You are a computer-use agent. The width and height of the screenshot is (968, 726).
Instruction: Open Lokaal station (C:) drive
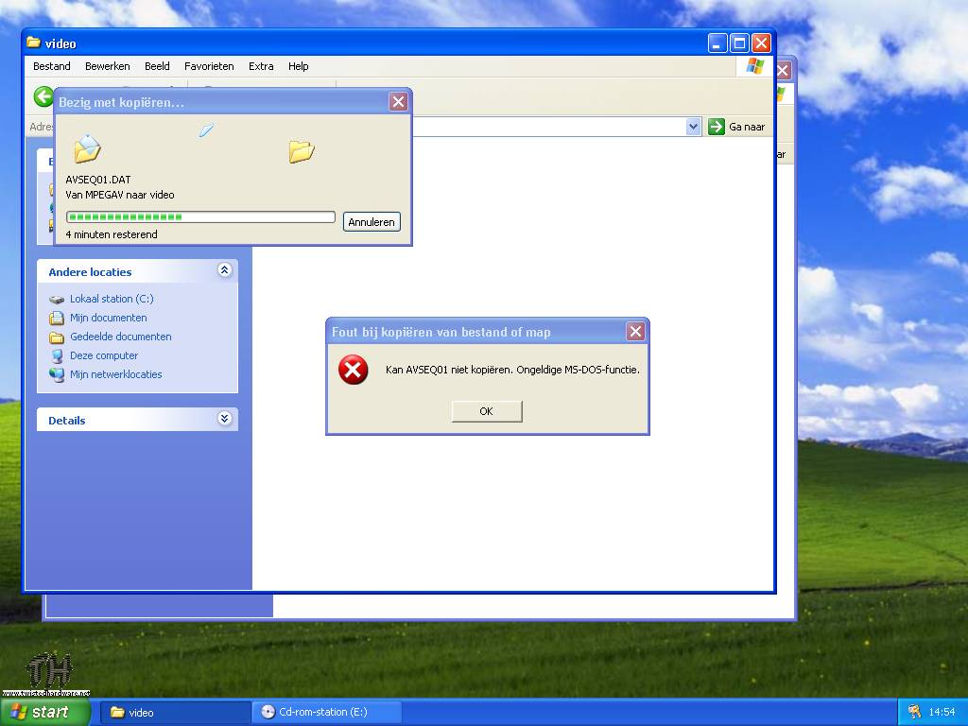[111, 299]
